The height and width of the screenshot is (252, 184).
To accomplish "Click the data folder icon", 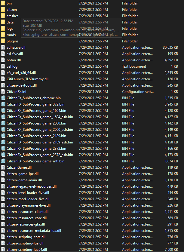I will coord(3,22).
